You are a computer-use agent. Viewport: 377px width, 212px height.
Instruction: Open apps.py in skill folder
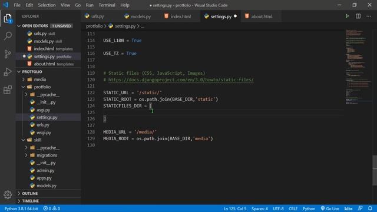click(44, 178)
